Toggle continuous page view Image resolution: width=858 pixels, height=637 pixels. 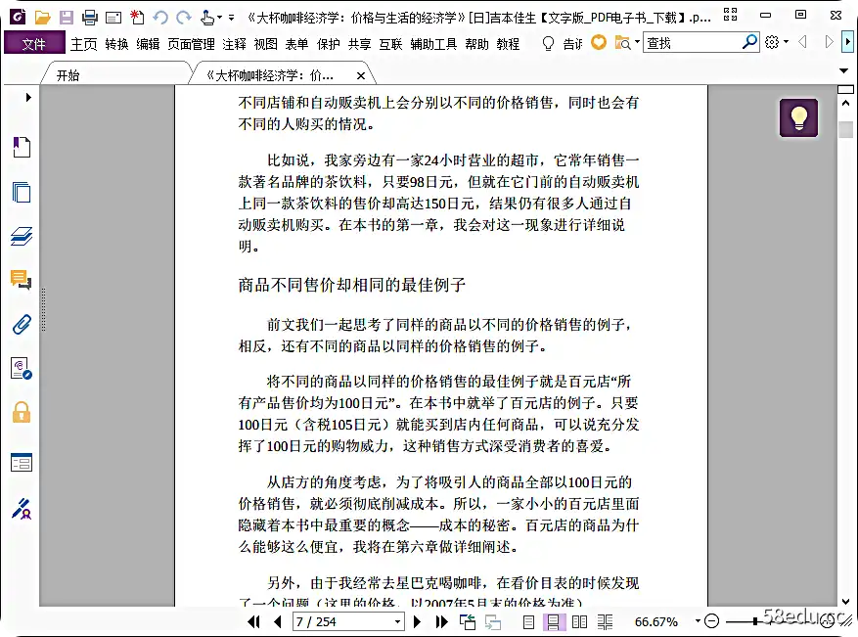pyautogui.click(x=553, y=622)
